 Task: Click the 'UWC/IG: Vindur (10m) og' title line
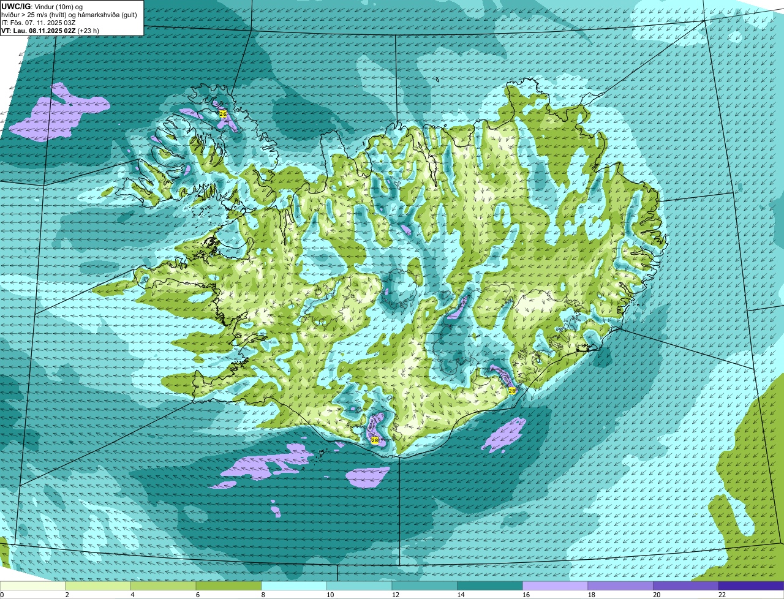42,6
